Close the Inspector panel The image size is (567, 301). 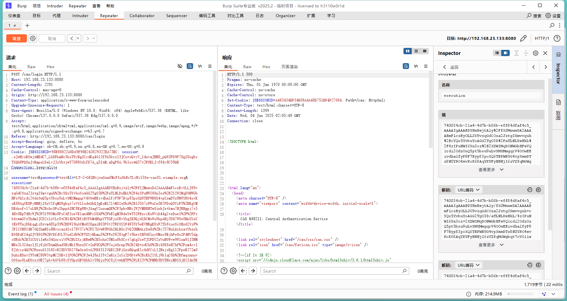point(545,53)
